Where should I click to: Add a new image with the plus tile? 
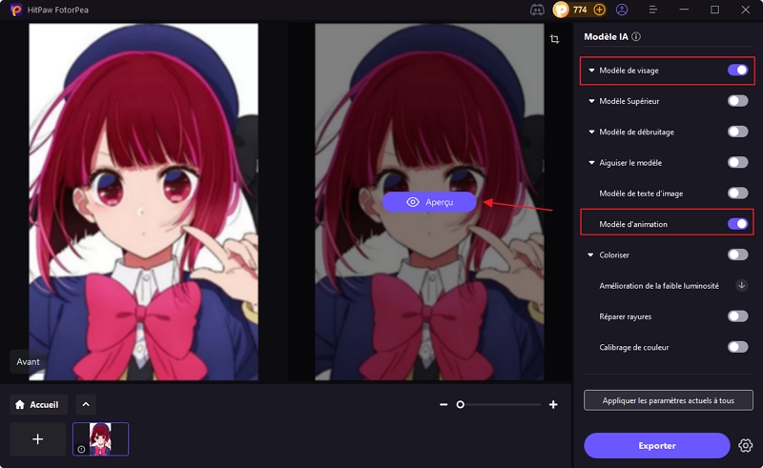coord(38,439)
